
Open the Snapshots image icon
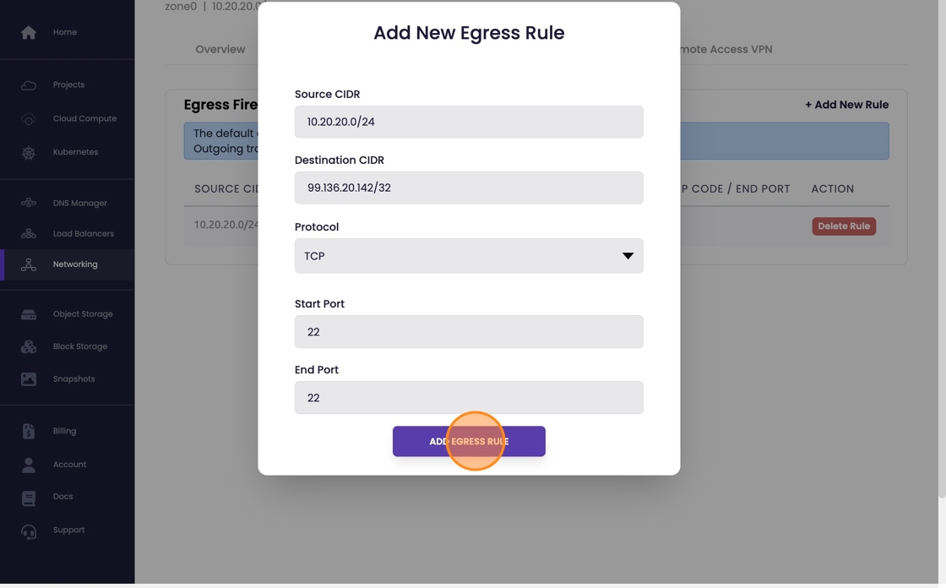29,379
